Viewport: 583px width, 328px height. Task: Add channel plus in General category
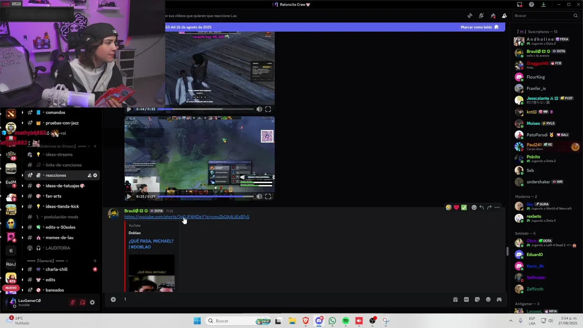point(95,261)
